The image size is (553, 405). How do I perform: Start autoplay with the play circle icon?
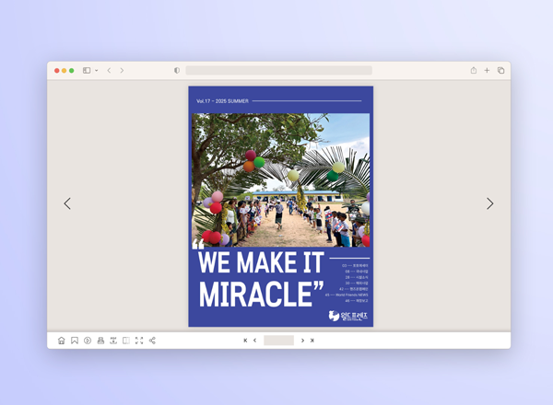(x=88, y=341)
